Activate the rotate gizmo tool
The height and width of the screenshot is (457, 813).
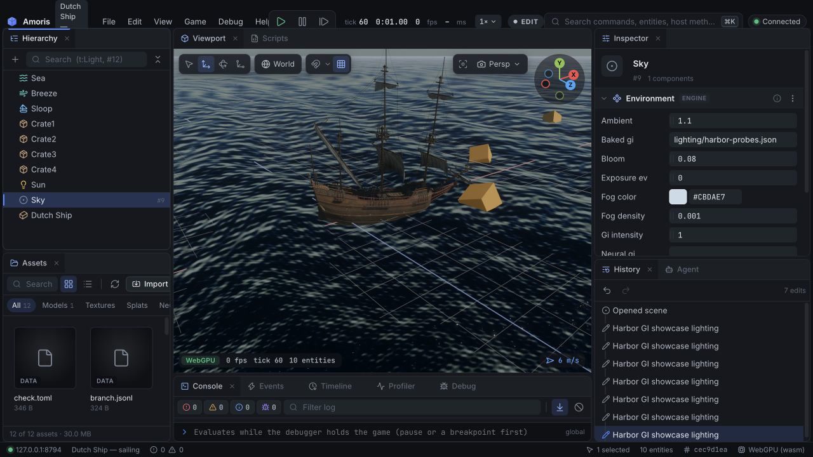[223, 64]
